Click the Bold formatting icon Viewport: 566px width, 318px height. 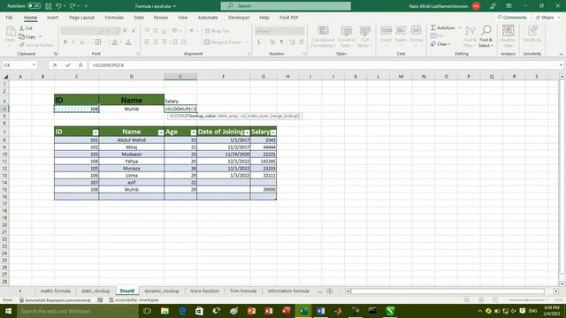(x=65, y=42)
